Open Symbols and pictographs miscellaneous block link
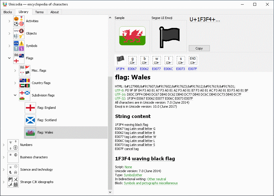This screenshot has height=196, width=274. coord(151,183)
